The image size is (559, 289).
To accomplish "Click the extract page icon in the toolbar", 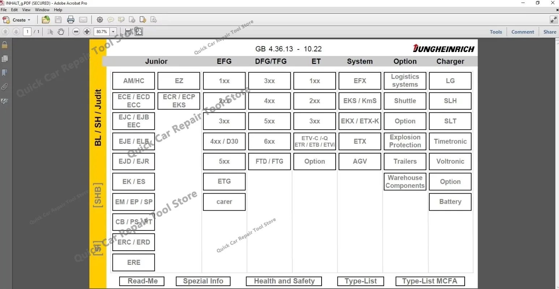I will [154, 20].
